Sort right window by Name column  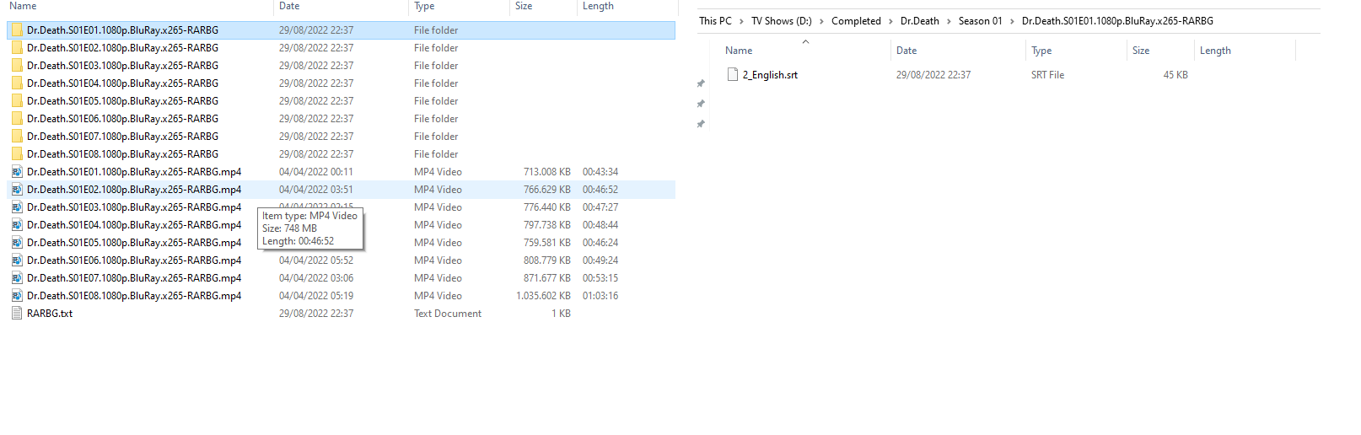point(739,51)
